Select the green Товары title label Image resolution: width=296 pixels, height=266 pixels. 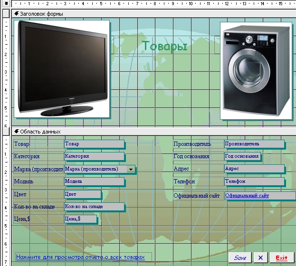pyautogui.click(x=164, y=47)
